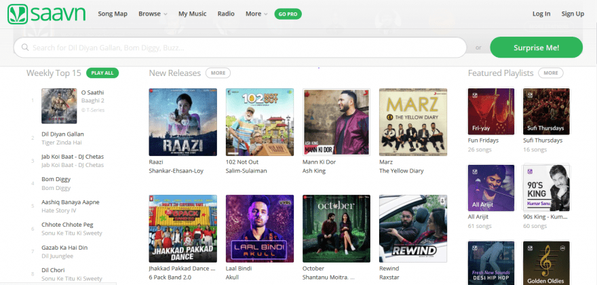Open Rewind album cover

(413, 229)
